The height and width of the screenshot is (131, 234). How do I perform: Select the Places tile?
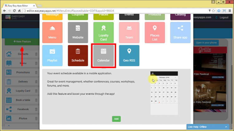point(103,17)
